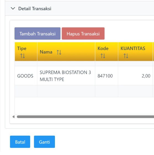Click the Detail Transaksi heading text
Screen dimensions: 154x155
coord(35,9)
